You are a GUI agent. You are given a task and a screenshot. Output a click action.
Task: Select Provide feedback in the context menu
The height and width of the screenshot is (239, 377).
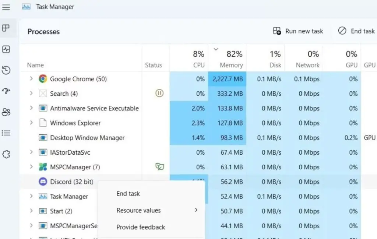(x=140, y=227)
